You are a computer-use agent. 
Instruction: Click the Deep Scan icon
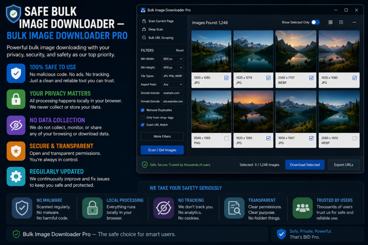[x=144, y=29]
